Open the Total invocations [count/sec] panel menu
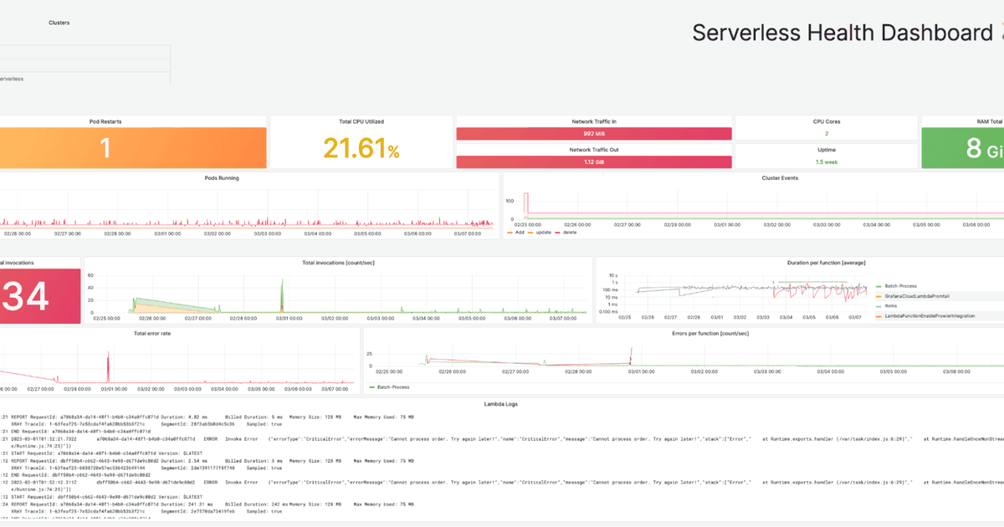Screen dimensions: 1004x527 [x=338, y=263]
